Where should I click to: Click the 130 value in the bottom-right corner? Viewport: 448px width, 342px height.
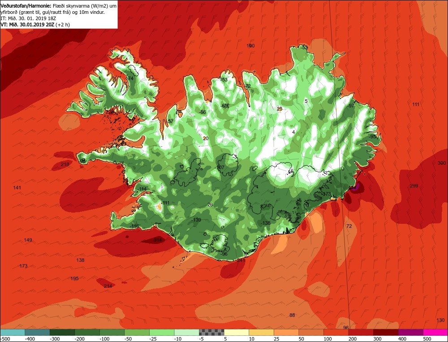click(x=440, y=320)
